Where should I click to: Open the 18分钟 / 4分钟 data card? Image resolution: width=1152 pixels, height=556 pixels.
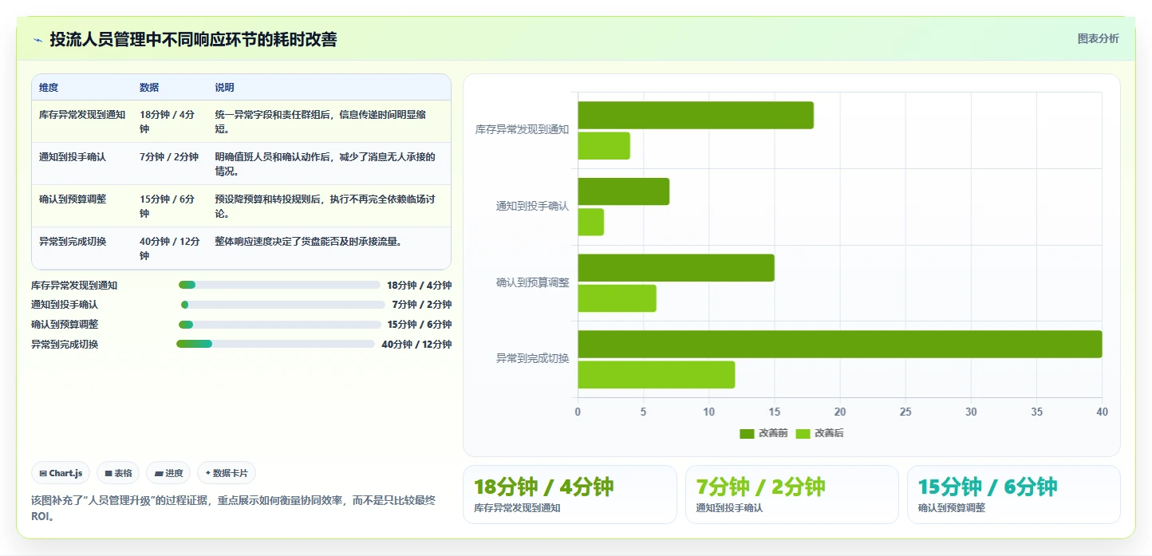point(570,495)
